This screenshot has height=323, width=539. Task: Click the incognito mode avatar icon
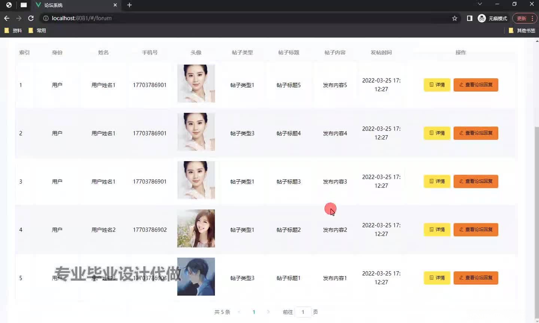481,18
